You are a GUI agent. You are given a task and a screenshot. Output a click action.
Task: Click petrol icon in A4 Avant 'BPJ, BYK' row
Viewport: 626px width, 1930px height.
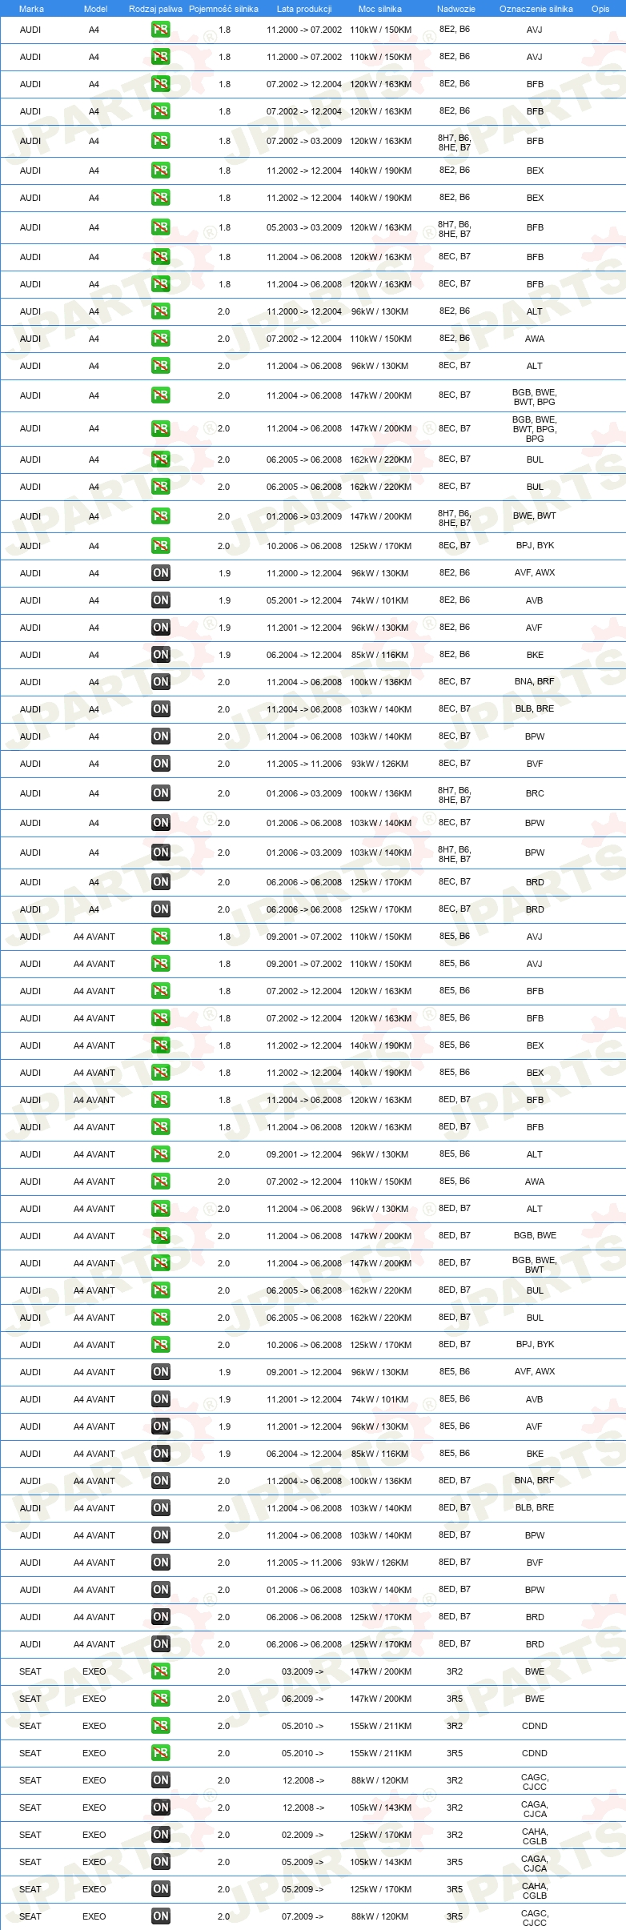pos(161,1345)
